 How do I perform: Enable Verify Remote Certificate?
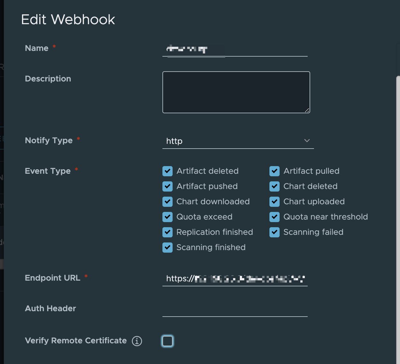tap(168, 340)
